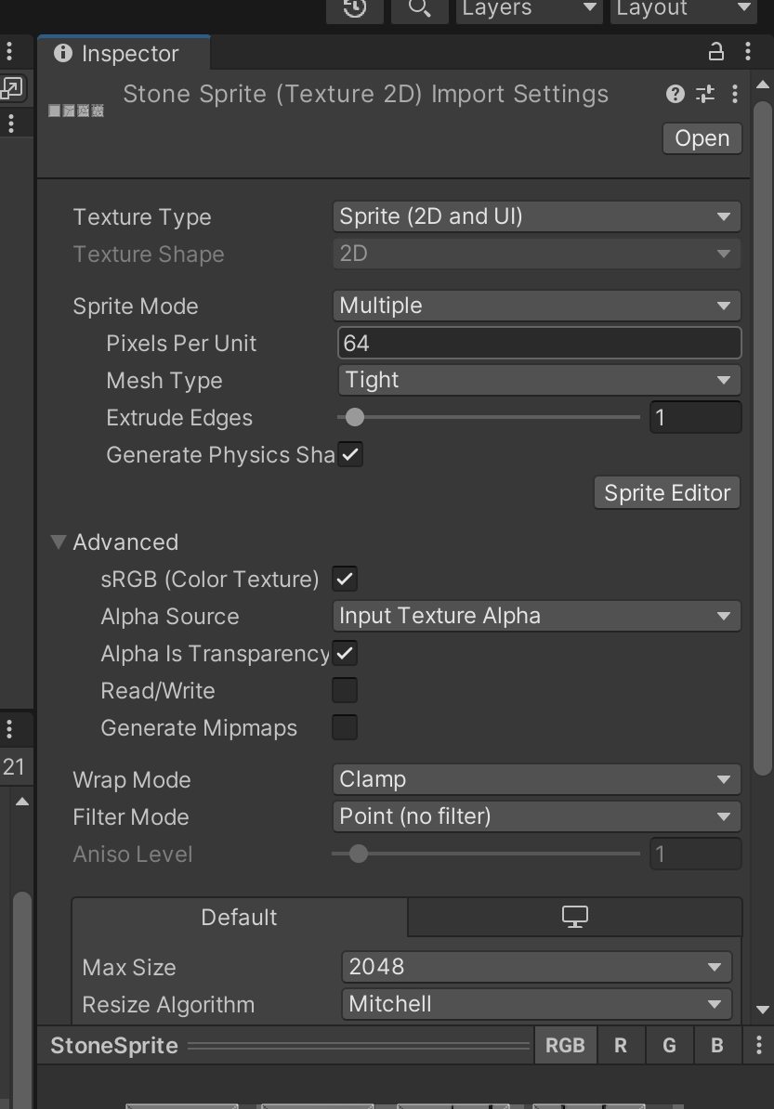The image size is (774, 1109).
Task: Click the preset selector sliders icon
Action: (705, 94)
